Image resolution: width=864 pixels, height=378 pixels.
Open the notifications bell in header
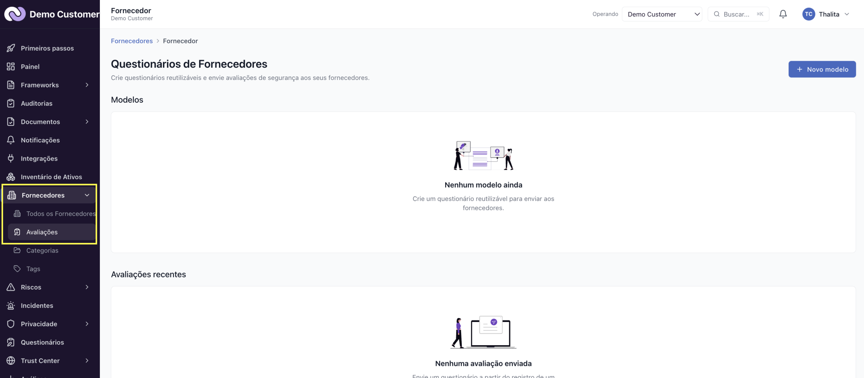783,14
